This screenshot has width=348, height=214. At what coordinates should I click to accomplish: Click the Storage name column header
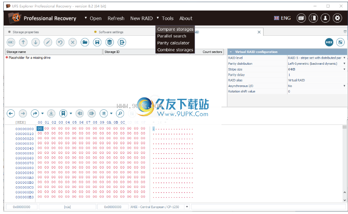53,52
